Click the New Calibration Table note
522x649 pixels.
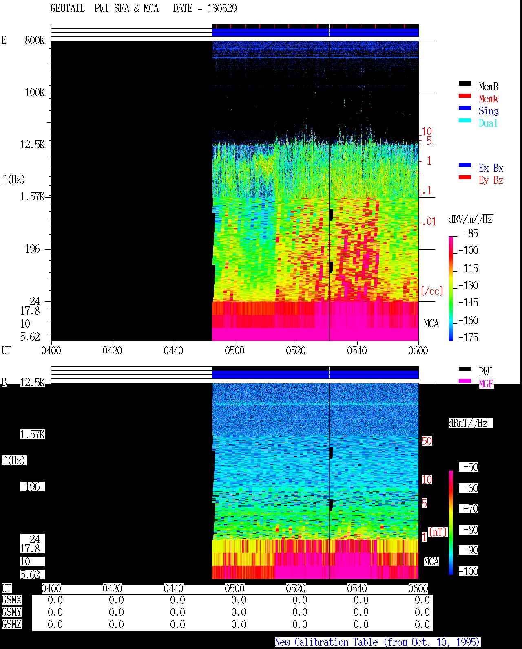[377, 642]
